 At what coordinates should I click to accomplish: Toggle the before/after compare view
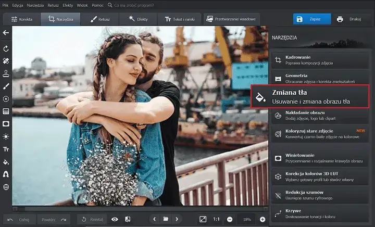127,219
